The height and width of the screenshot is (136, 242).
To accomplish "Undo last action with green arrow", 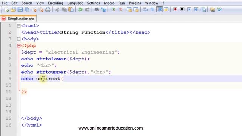I will point(80,9).
